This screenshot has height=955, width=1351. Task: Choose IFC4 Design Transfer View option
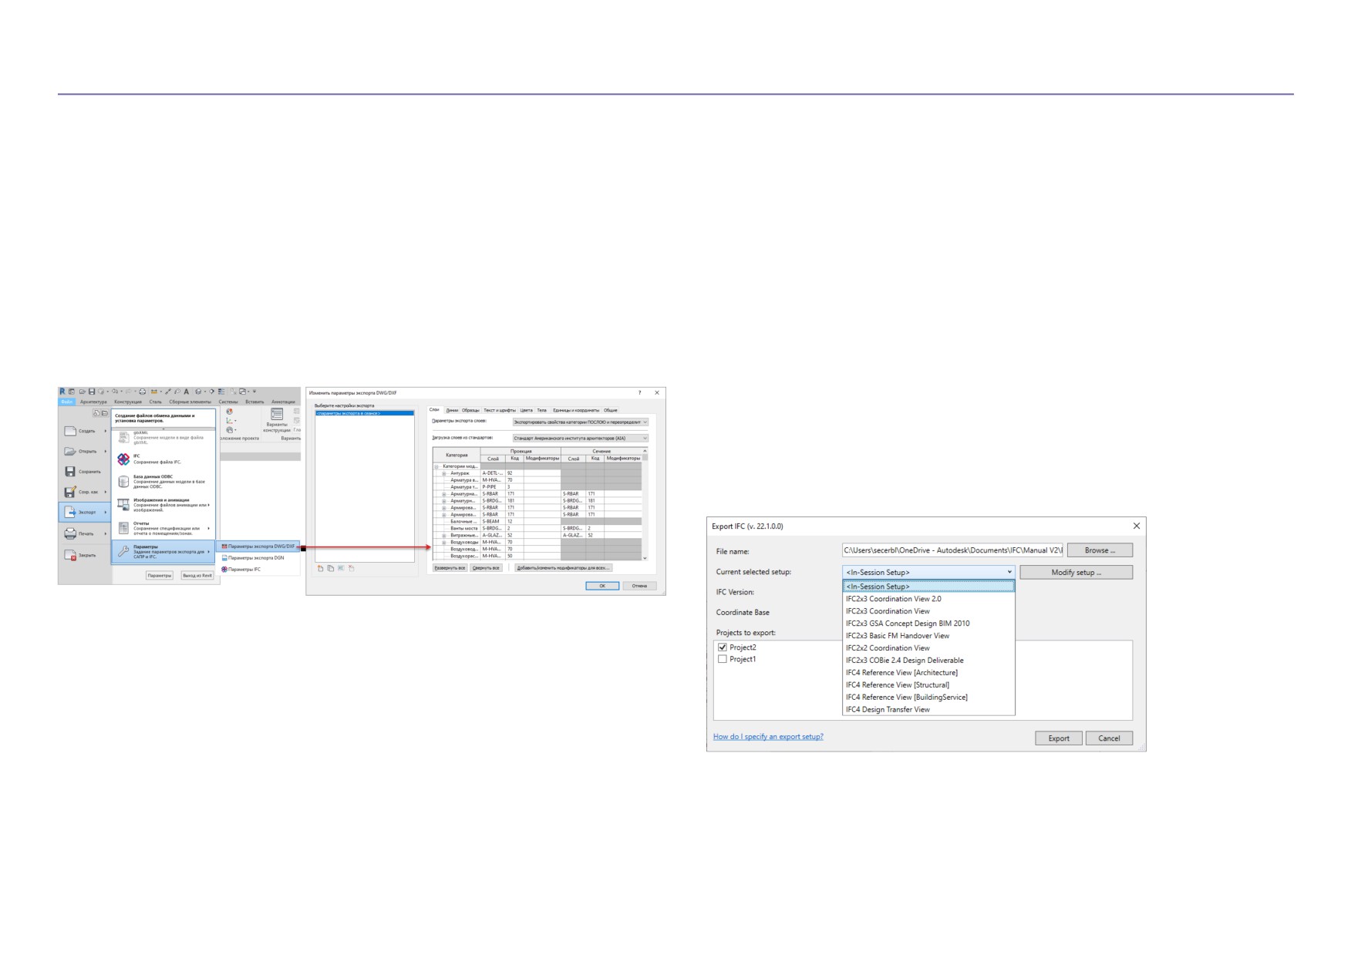[928, 709]
